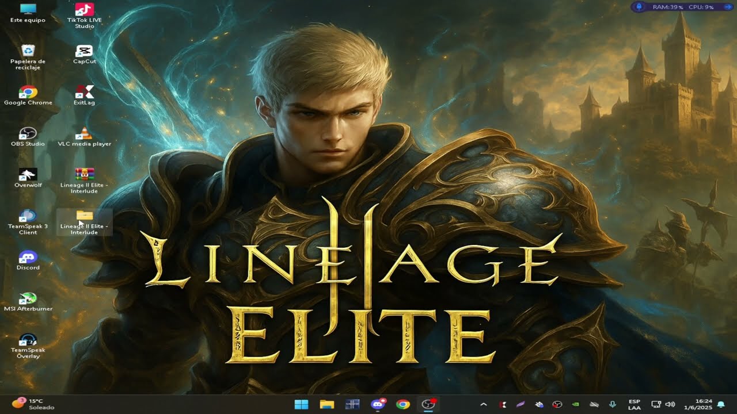This screenshot has width=737, height=414.
Task: Select MSI Afterburner desktop icon
Action: tap(28, 302)
